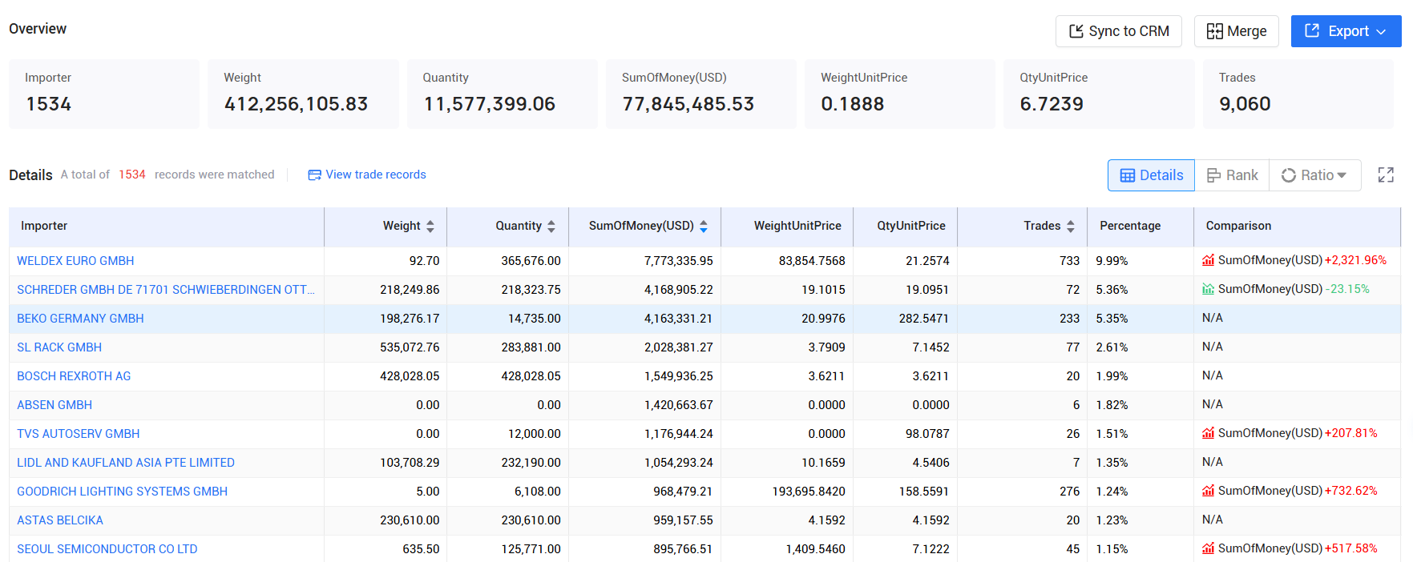Open ABSEN GMBH importer link
1413x562 pixels.
tap(55, 405)
